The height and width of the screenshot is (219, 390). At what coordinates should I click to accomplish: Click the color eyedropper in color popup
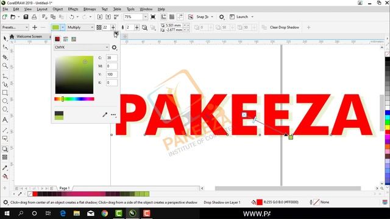[x=105, y=114]
